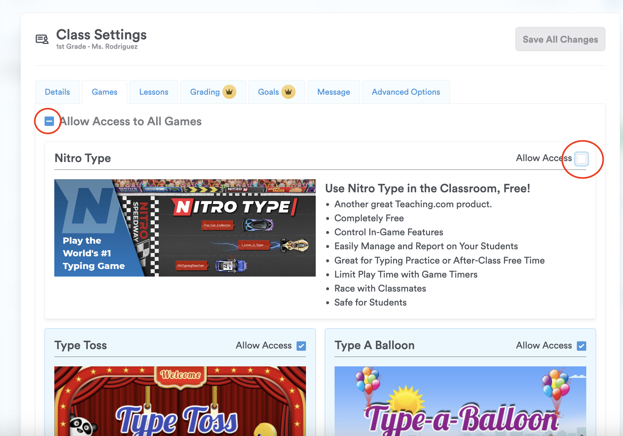Image resolution: width=623 pixels, height=436 pixels.
Task: Click the crown icon on Goals tab
Action: (288, 92)
